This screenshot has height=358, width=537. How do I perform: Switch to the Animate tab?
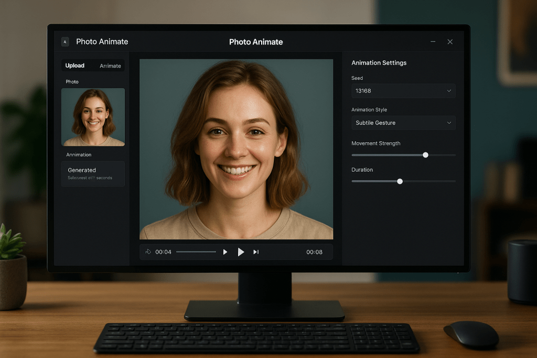point(110,66)
